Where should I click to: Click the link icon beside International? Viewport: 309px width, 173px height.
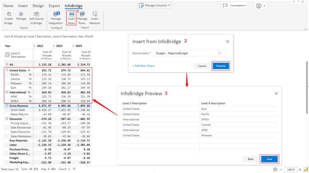click(x=29, y=92)
